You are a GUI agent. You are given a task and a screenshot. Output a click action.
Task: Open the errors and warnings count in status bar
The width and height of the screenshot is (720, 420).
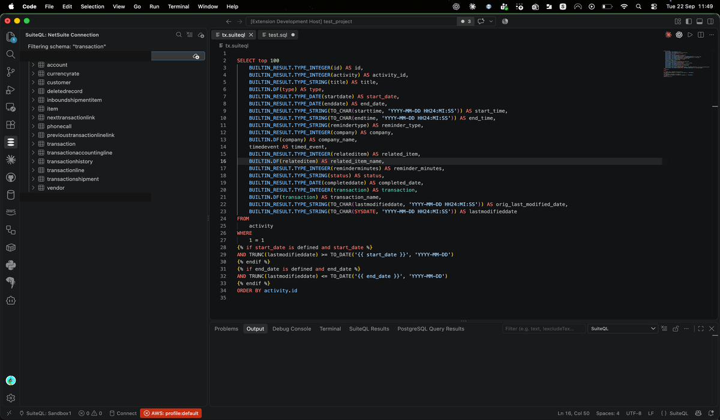[90, 413]
